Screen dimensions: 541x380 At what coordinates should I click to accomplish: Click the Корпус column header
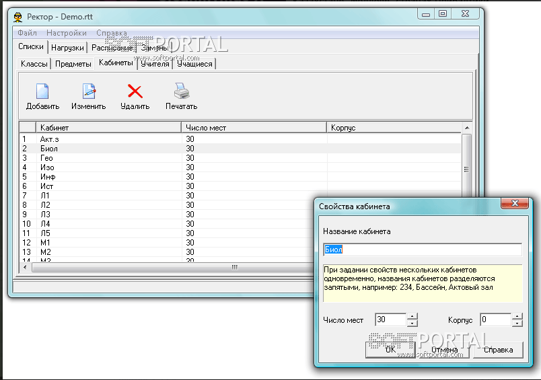click(x=394, y=128)
